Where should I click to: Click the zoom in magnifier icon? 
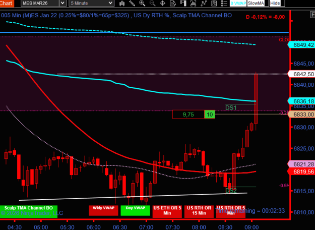pyautogui.click(x=142, y=3)
